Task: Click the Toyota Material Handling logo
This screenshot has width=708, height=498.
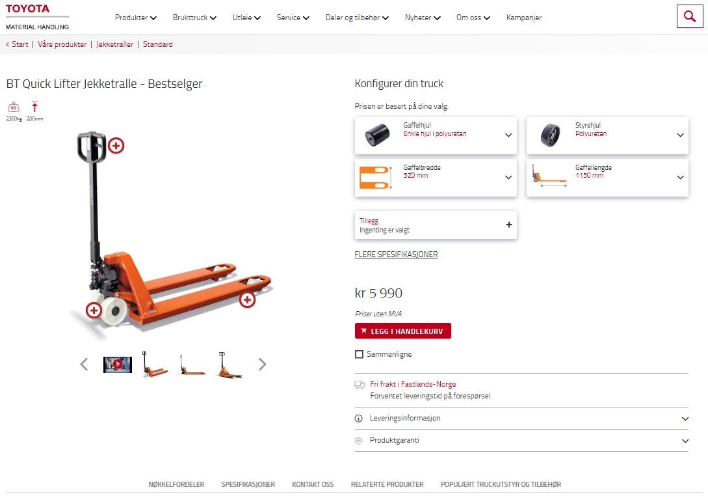Action: pos(37,17)
